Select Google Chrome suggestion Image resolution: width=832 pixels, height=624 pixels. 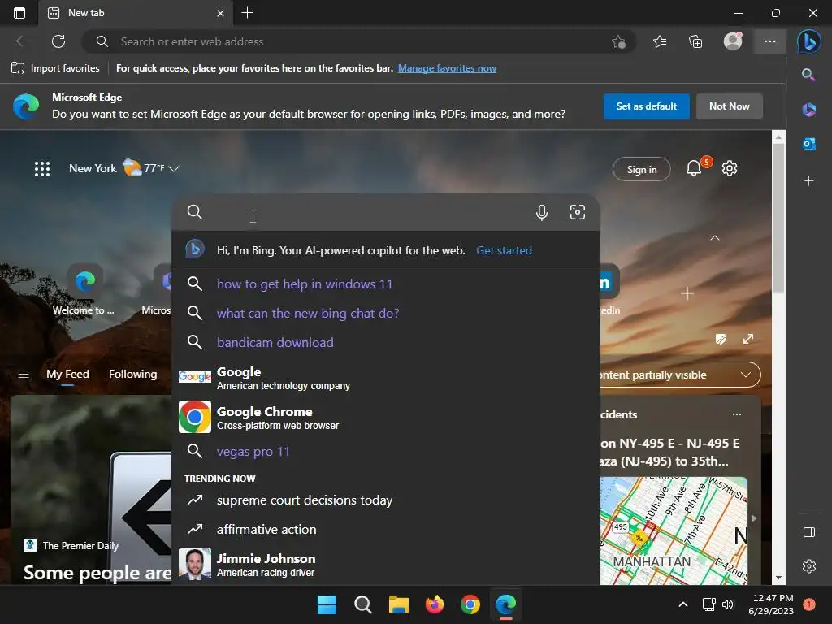click(386, 418)
